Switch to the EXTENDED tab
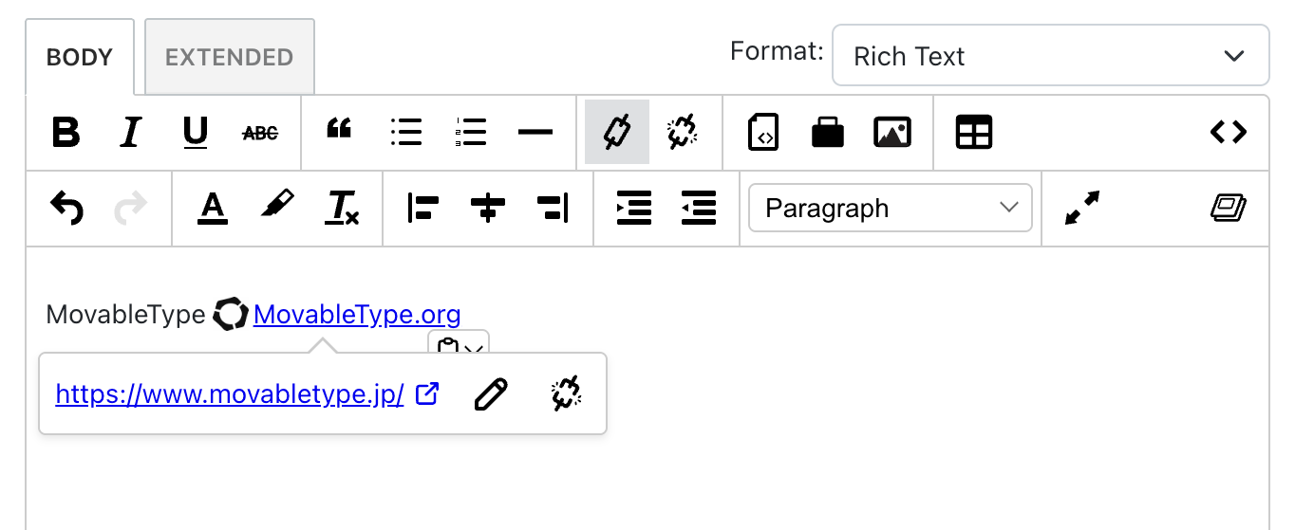The image size is (1295, 530). [229, 57]
